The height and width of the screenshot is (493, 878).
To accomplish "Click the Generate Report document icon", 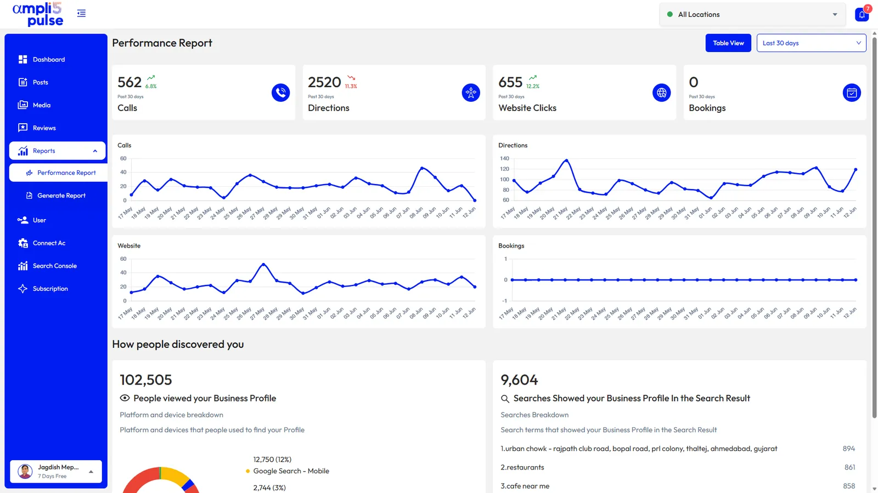I will [29, 196].
